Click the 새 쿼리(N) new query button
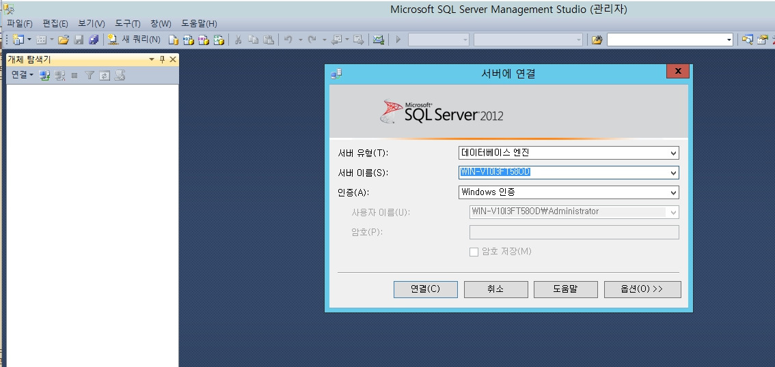 135,40
